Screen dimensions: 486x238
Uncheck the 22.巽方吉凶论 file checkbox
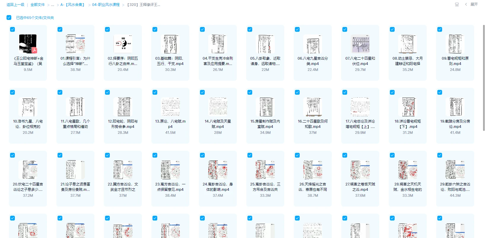(107, 155)
